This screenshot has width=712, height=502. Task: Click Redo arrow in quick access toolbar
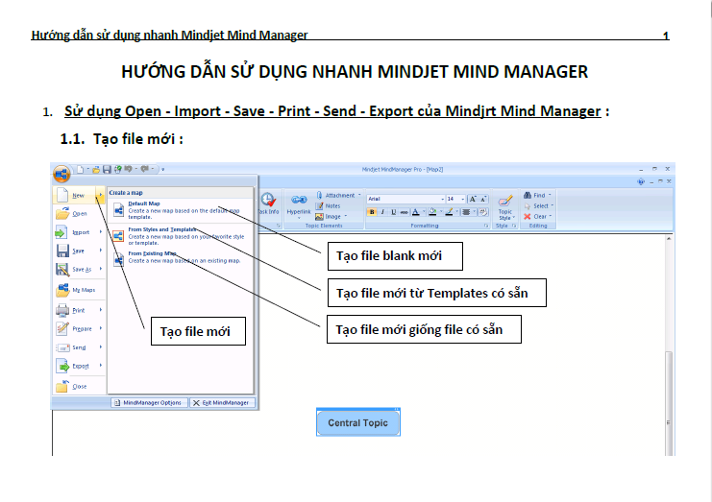click(145, 169)
